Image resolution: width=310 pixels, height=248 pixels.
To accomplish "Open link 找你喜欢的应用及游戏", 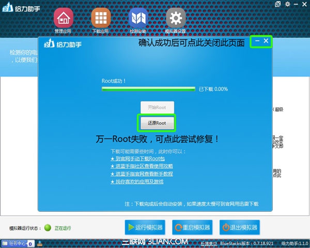I will point(137,181).
